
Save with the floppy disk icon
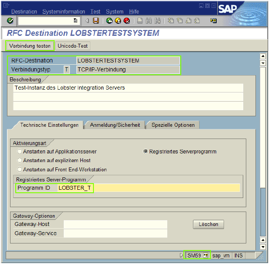pyautogui.click(x=96, y=21)
